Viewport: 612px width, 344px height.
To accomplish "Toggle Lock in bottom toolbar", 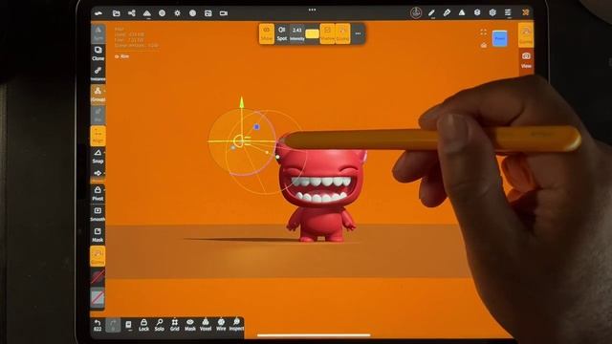I will coord(143,325).
